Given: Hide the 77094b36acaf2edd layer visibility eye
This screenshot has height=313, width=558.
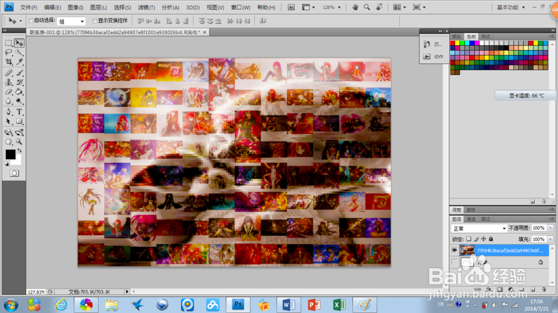Looking at the screenshot, I should [454, 250].
